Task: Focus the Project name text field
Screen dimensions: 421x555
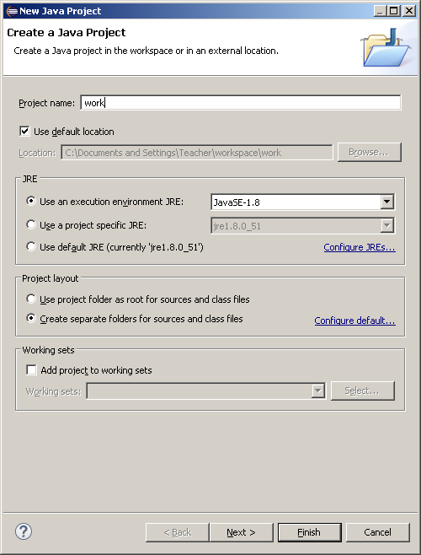Action: tap(241, 103)
